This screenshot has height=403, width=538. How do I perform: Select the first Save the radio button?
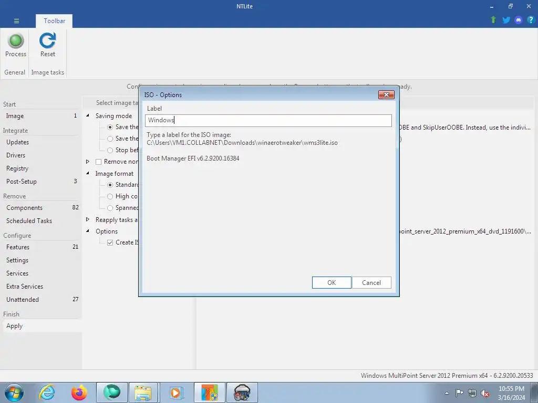110,127
